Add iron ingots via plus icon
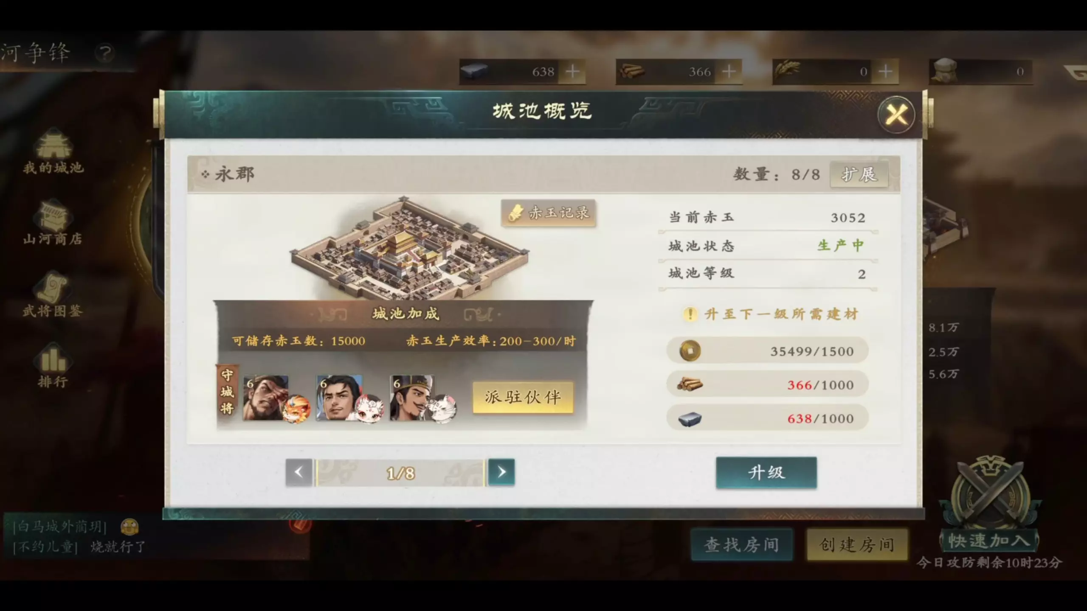Image resolution: width=1087 pixels, height=611 pixels. [x=572, y=71]
